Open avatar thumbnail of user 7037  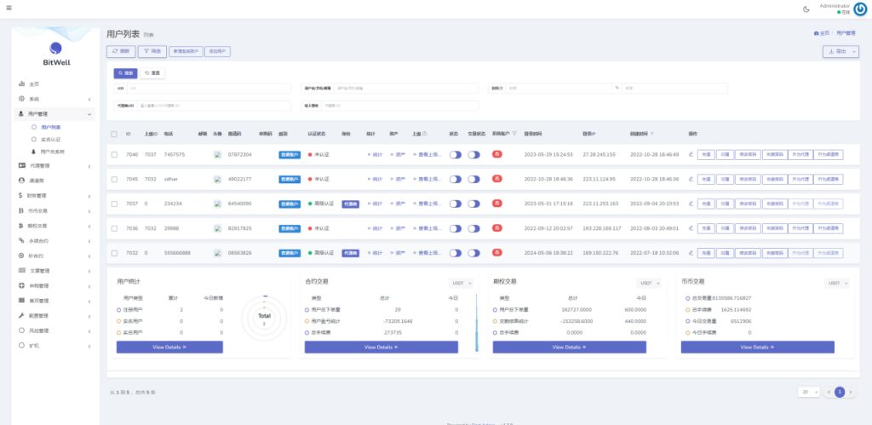point(217,204)
